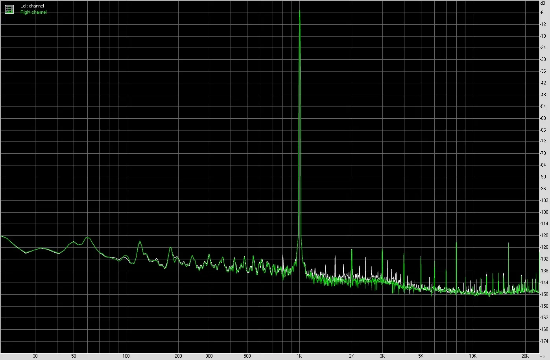Image resolution: width=550 pixels, height=360 pixels.
Task: Click the -60 dB level label
Action: coord(543,118)
